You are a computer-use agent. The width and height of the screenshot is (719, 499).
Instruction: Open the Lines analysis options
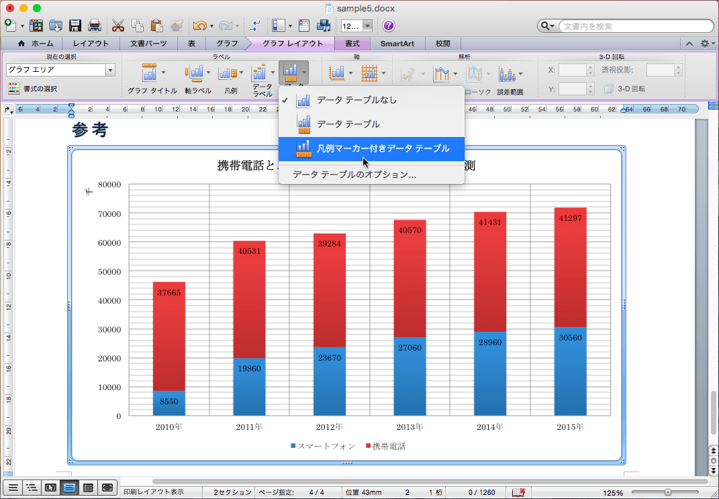(445, 73)
